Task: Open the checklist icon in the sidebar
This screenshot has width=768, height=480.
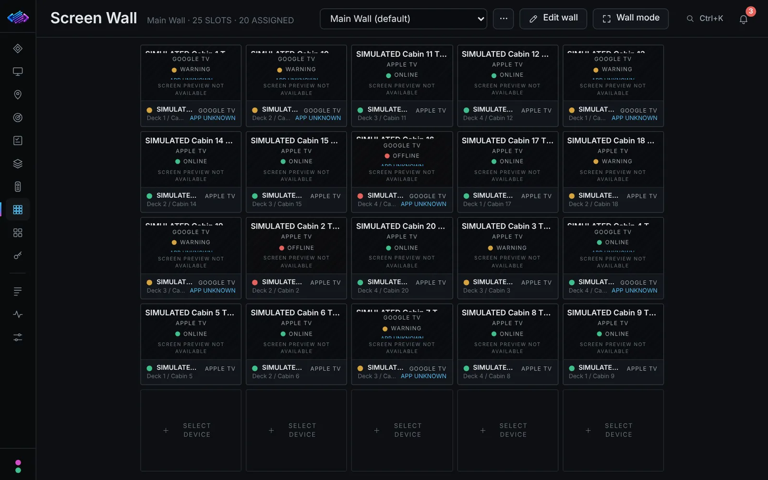Action: coord(18,141)
